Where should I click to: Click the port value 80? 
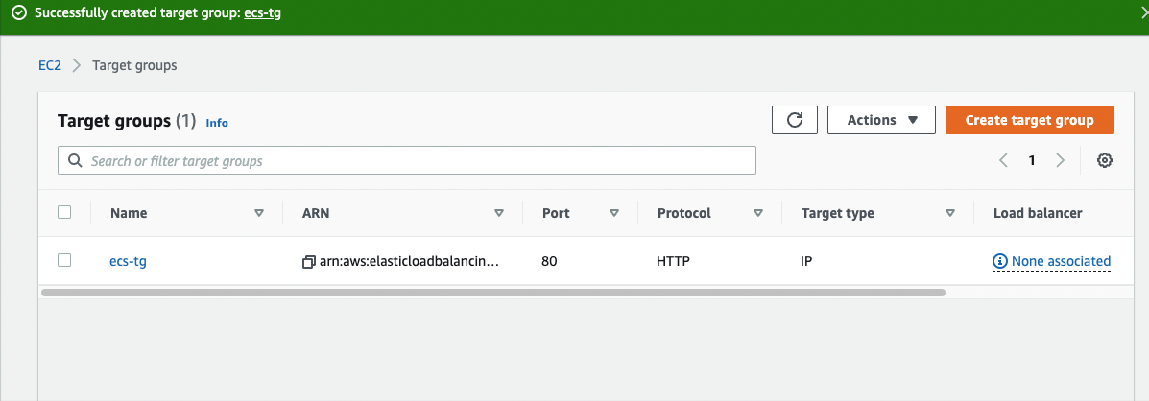pos(550,261)
